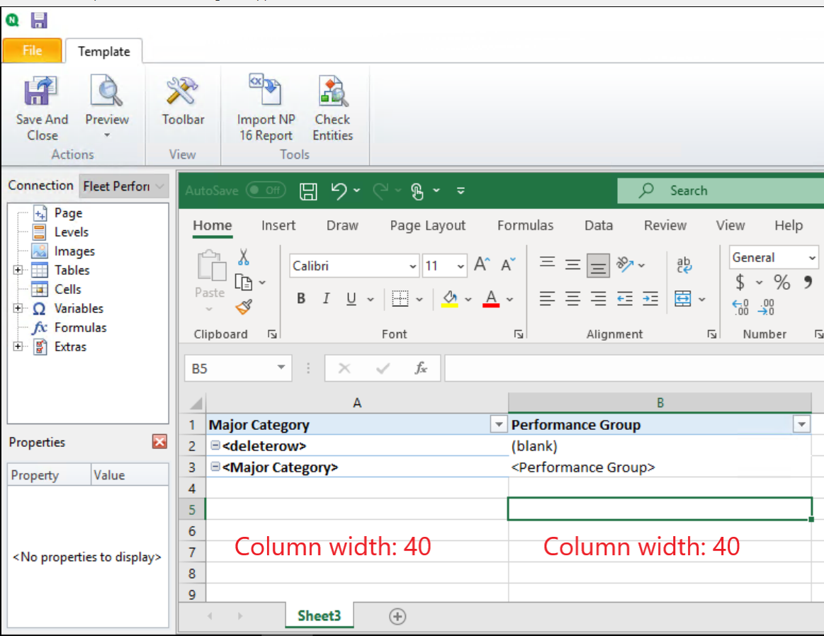Click the Insert Function fx icon
The image size is (824, 636).
(421, 368)
